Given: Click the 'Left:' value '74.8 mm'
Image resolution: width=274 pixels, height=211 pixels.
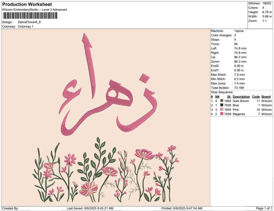Looking at the screenshot, I should click(x=240, y=48).
